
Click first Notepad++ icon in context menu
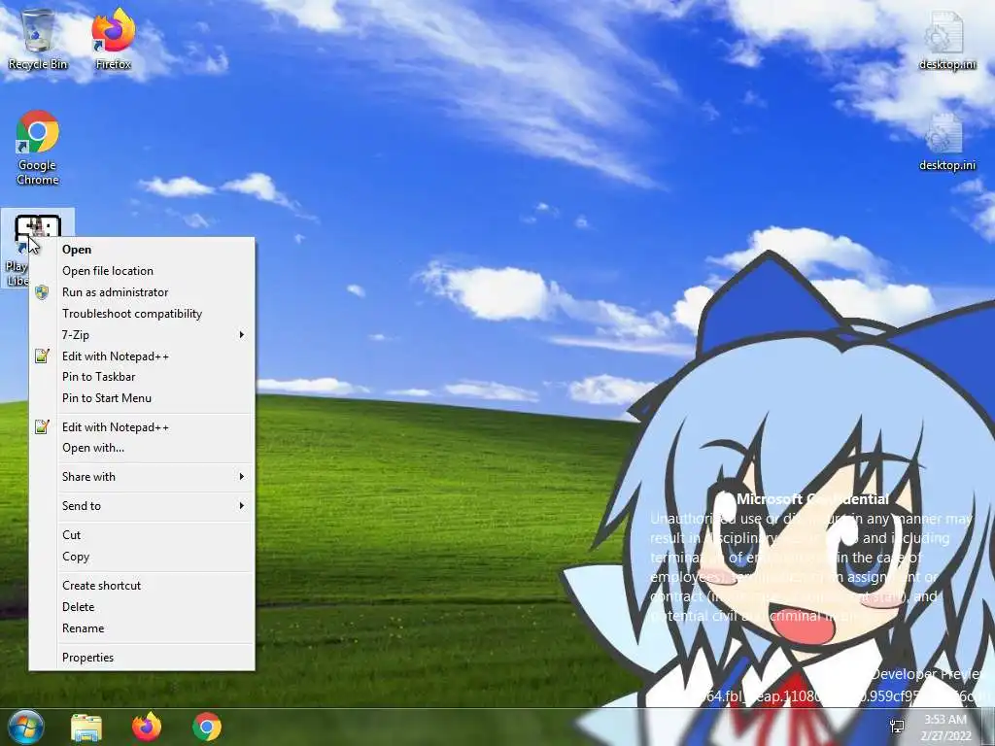pos(42,356)
